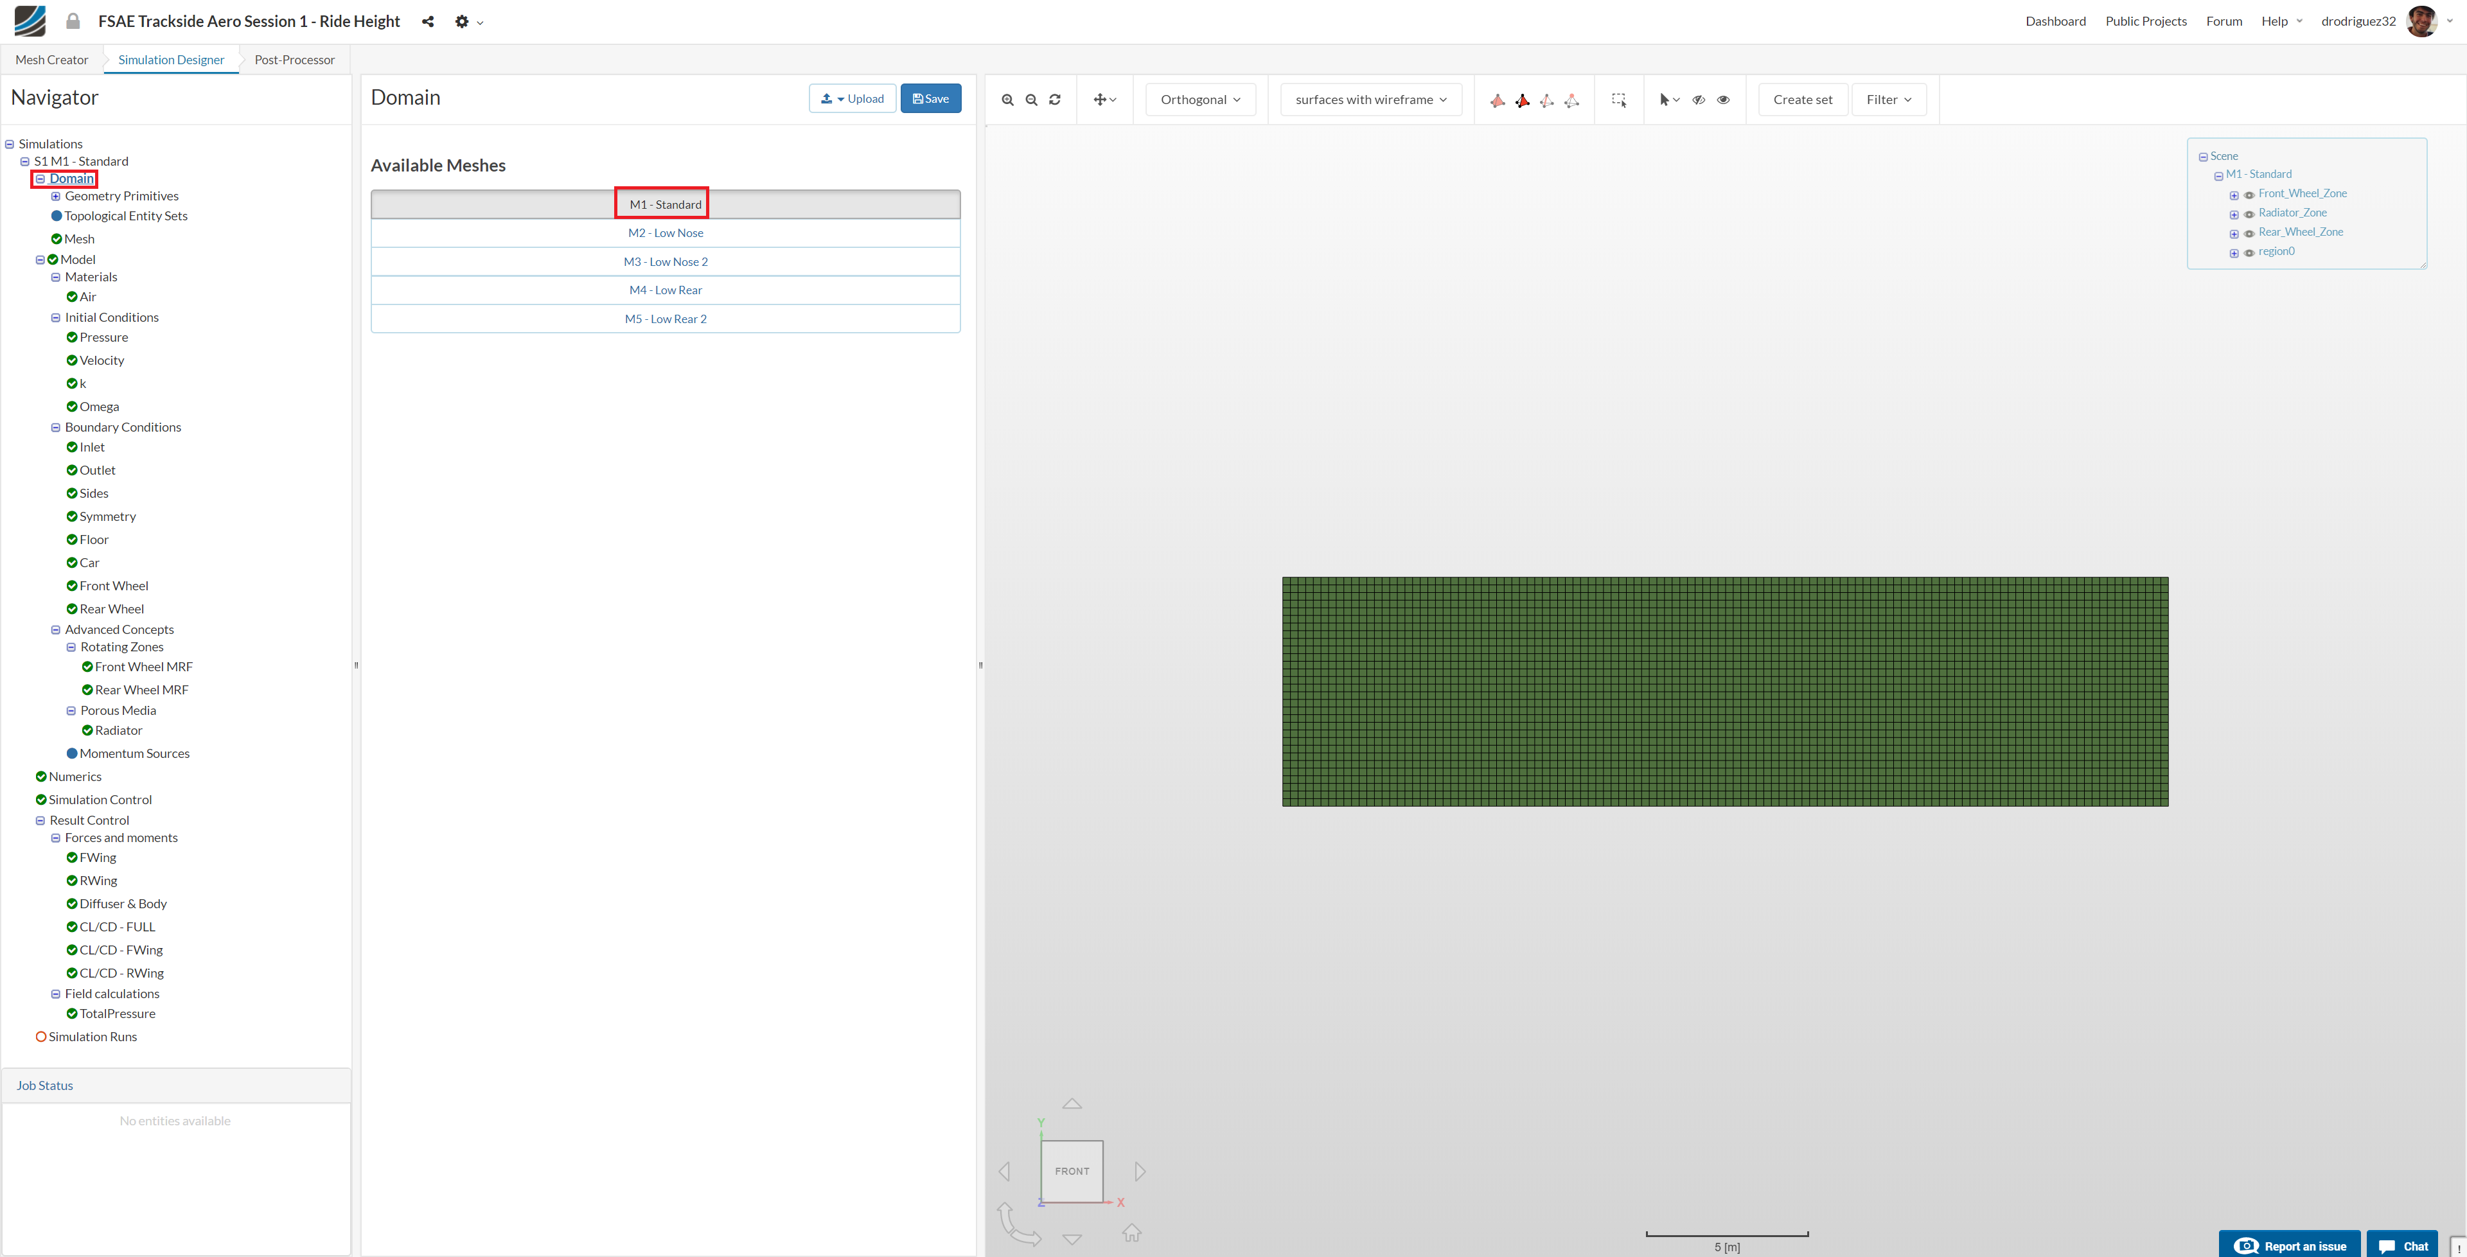Click the home view icon near orientation cube
Image resolution: width=2467 pixels, height=1257 pixels.
point(1132,1233)
